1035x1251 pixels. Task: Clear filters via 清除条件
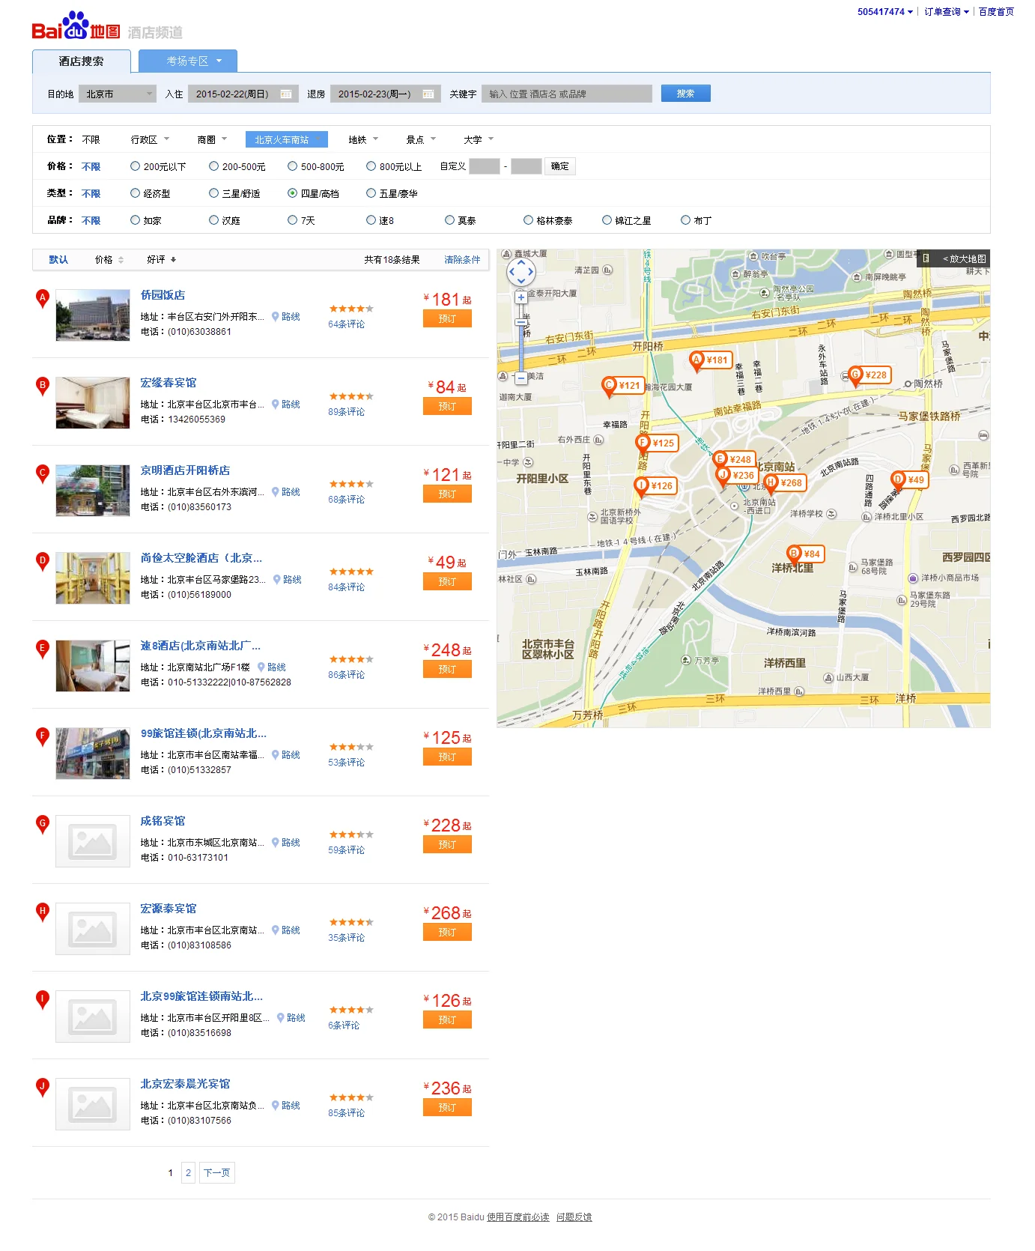click(x=462, y=260)
